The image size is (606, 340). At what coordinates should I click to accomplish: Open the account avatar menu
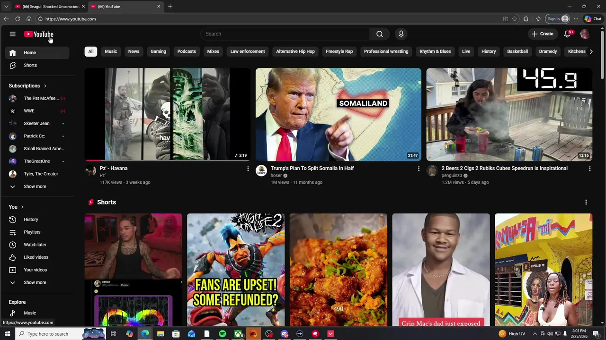click(585, 34)
